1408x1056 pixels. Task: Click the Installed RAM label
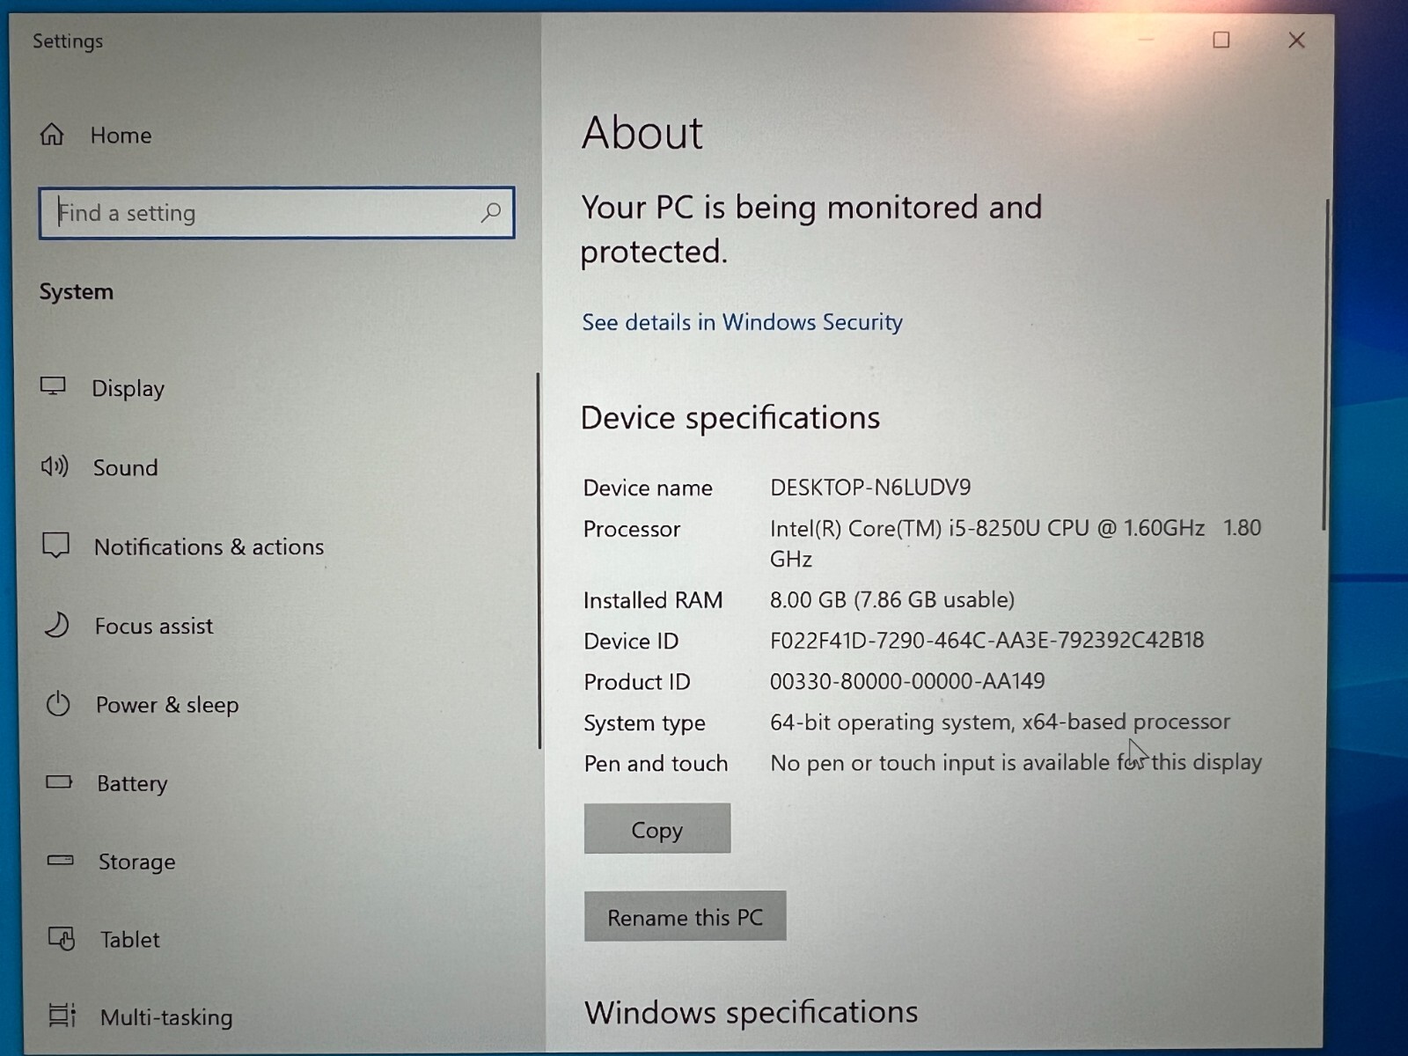(653, 600)
